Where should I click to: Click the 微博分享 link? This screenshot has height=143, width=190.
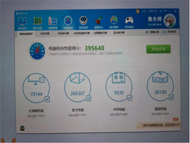point(154,32)
